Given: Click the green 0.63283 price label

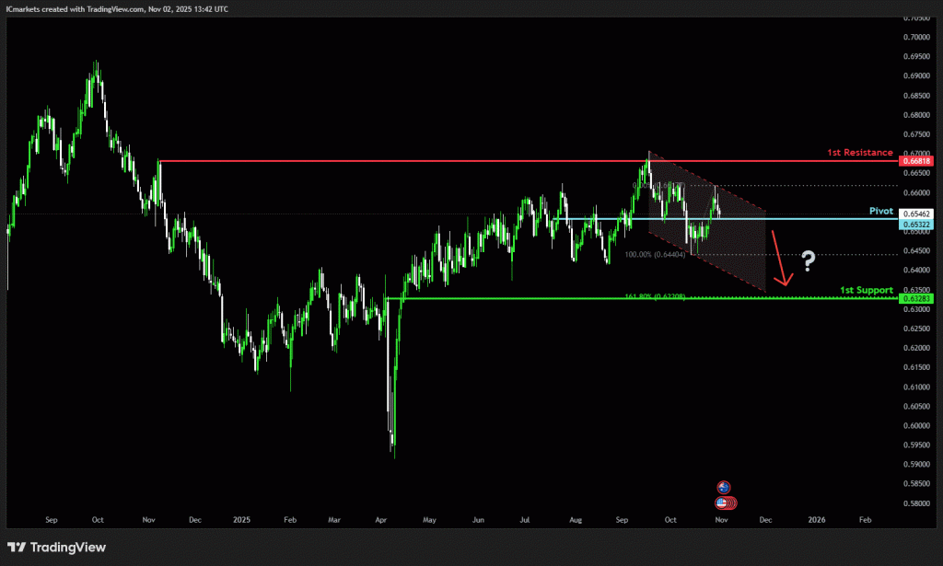Looking at the screenshot, I should [917, 298].
